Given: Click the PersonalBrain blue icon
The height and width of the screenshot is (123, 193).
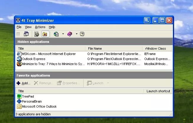Looking at the screenshot, I should click(x=19, y=101).
